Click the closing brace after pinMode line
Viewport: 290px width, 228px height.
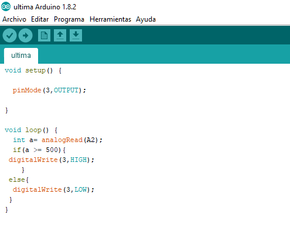click(x=6, y=110)
